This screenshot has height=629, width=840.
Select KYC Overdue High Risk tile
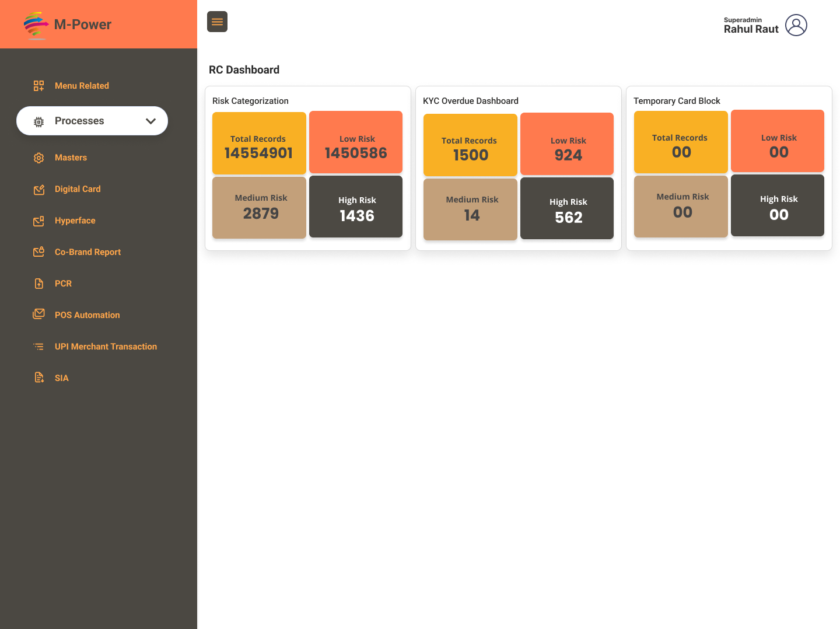[566, 208]
